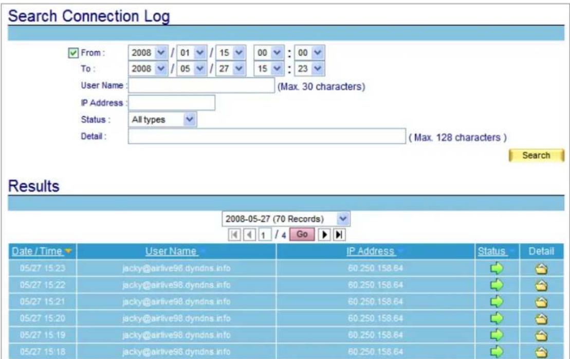Open the From day dropdown showing 15
The image size is (570, 359).
(x=231, y=53)
